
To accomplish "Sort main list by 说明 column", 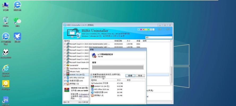I will 144,41.
